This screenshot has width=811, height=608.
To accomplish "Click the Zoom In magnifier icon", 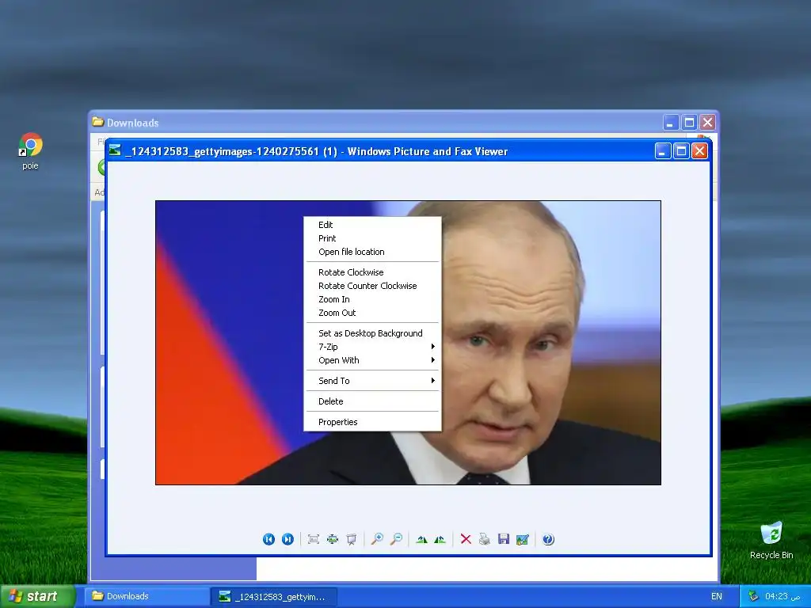I will pos(377,539).
